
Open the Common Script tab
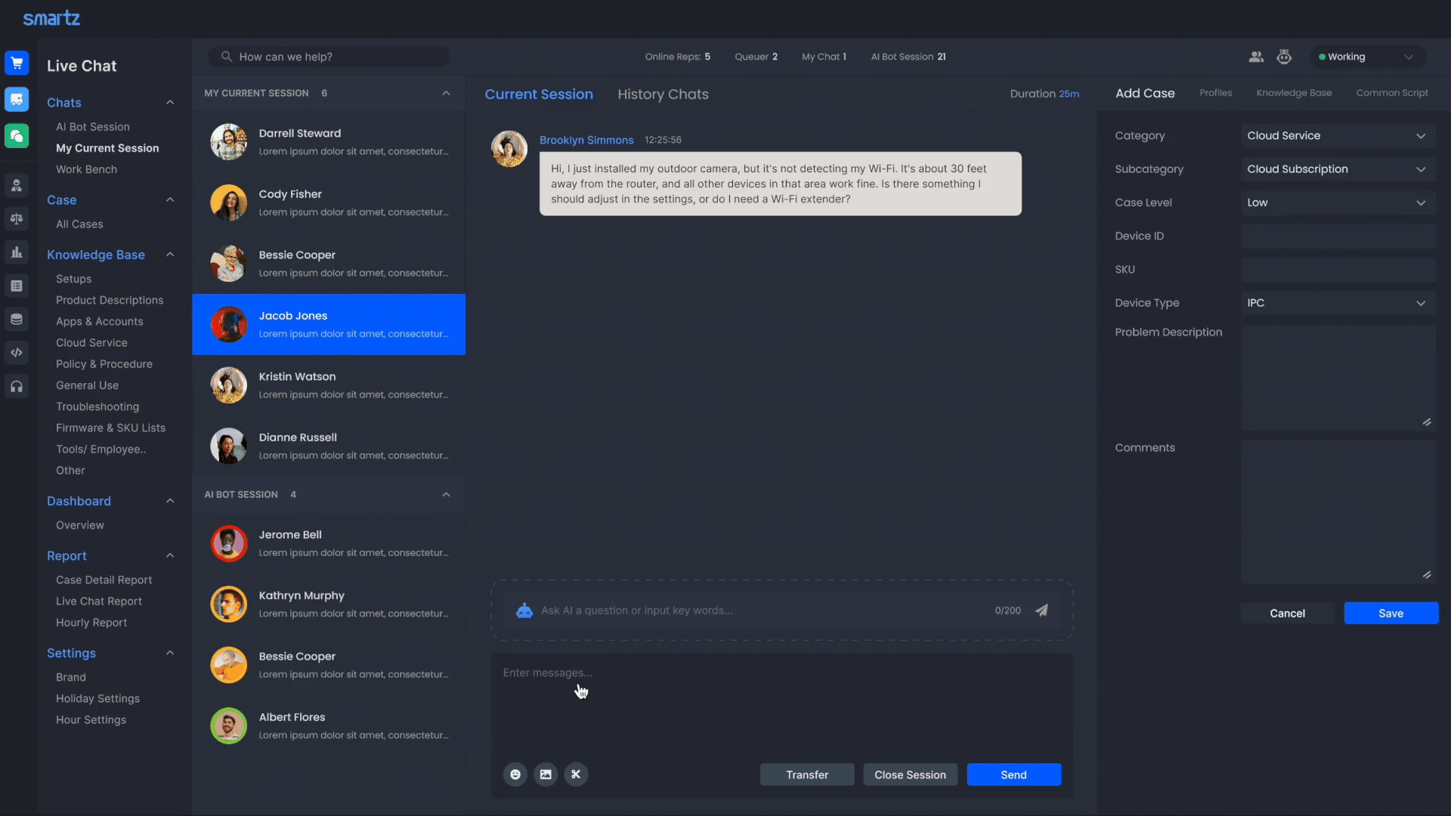coord(1391,93)
